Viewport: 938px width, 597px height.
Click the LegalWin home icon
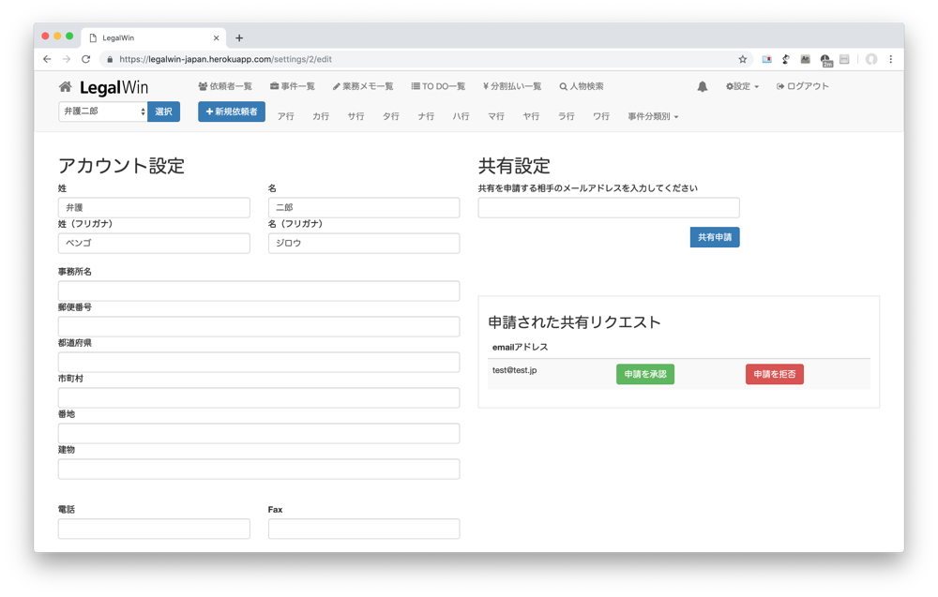(65, 87)
